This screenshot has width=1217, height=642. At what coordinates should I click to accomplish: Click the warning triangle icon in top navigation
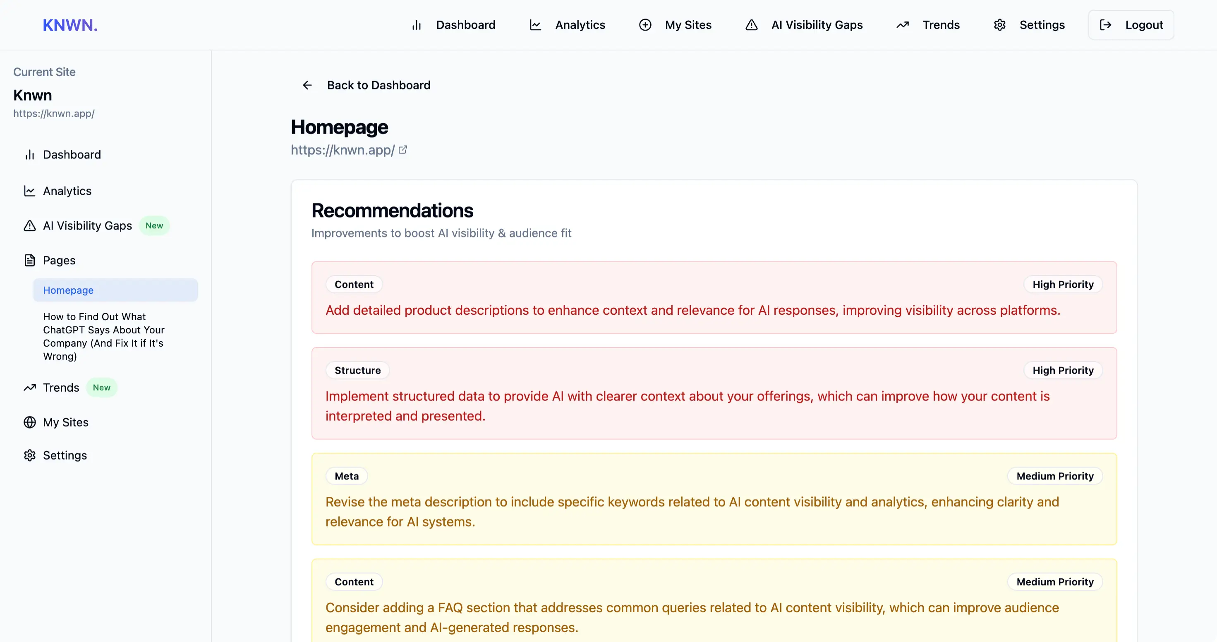(x=751, y=25)
